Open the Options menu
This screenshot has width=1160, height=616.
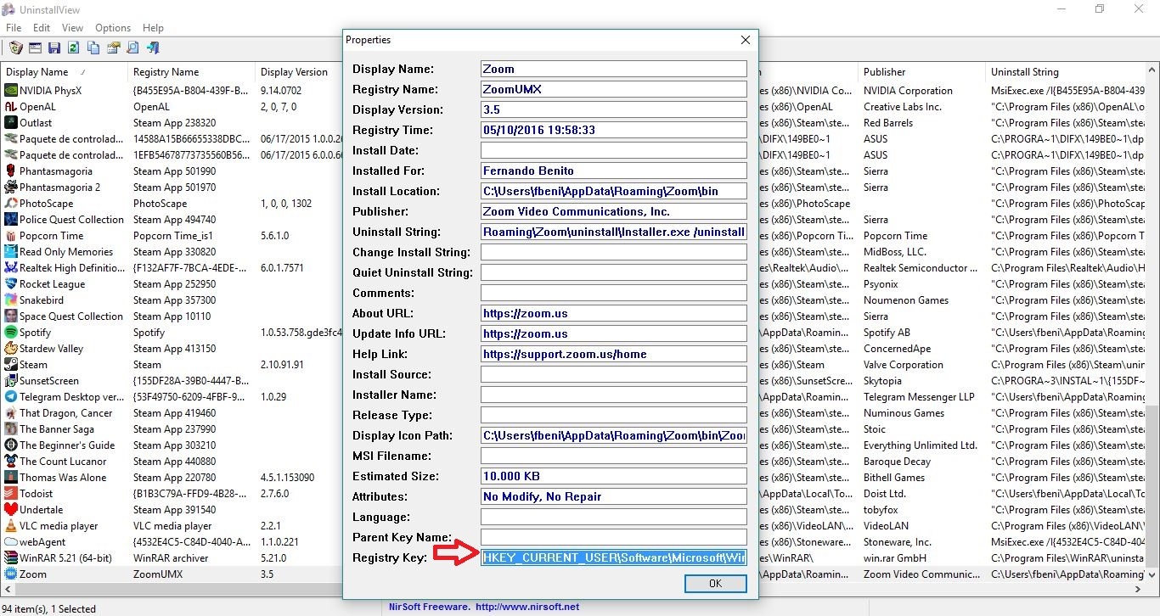pyautogui.click(x=113, y=28)
